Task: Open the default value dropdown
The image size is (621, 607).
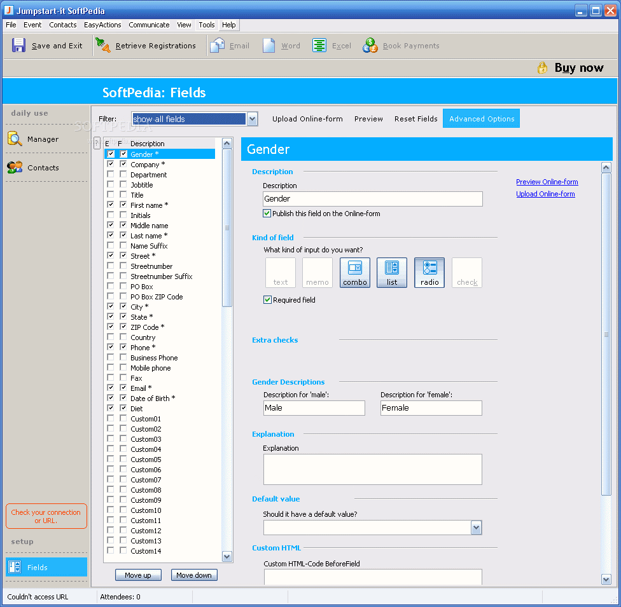Action: click(476, 528)
